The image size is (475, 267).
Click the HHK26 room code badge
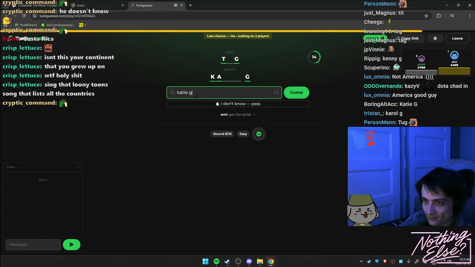click(375, 38)
